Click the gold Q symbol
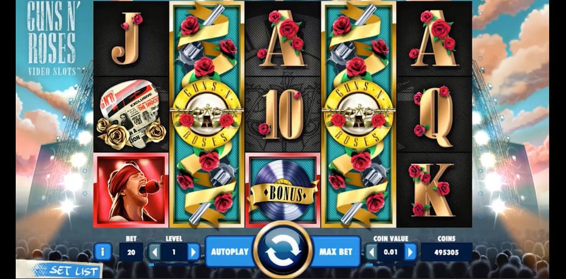Viewport: 566px width, 279px height. [434, 115]
